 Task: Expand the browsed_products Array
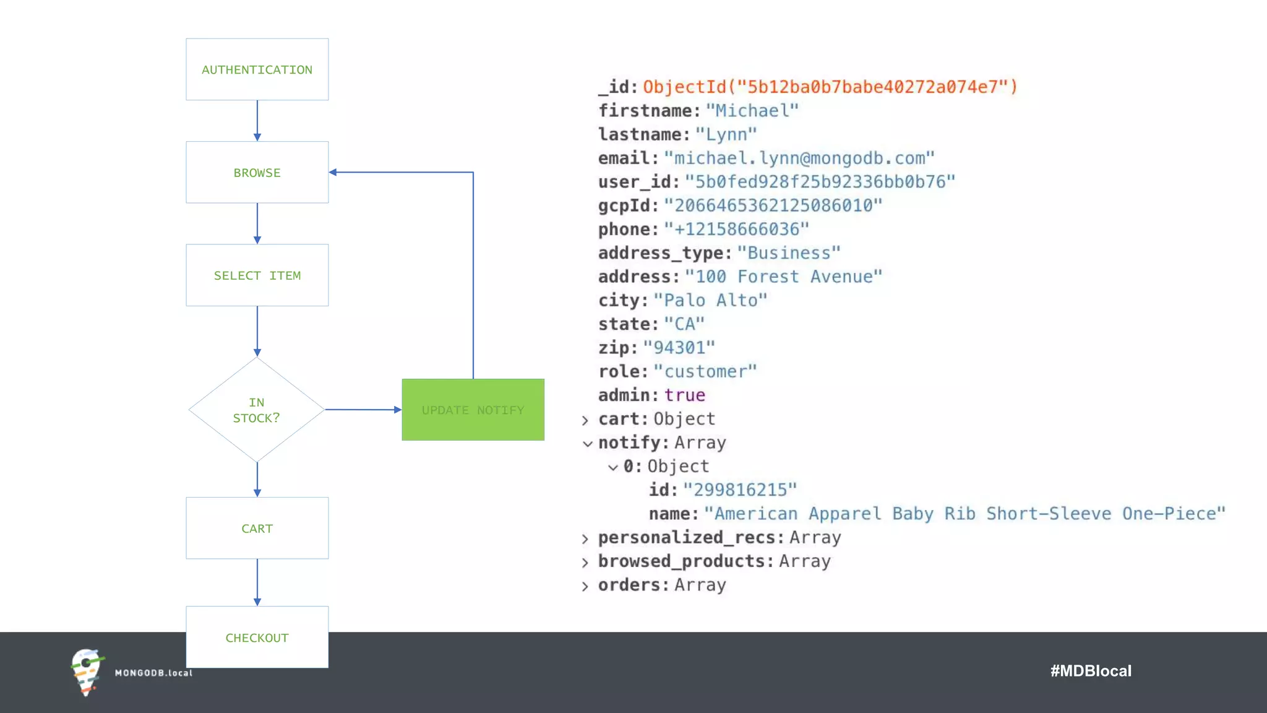(585, 562)
